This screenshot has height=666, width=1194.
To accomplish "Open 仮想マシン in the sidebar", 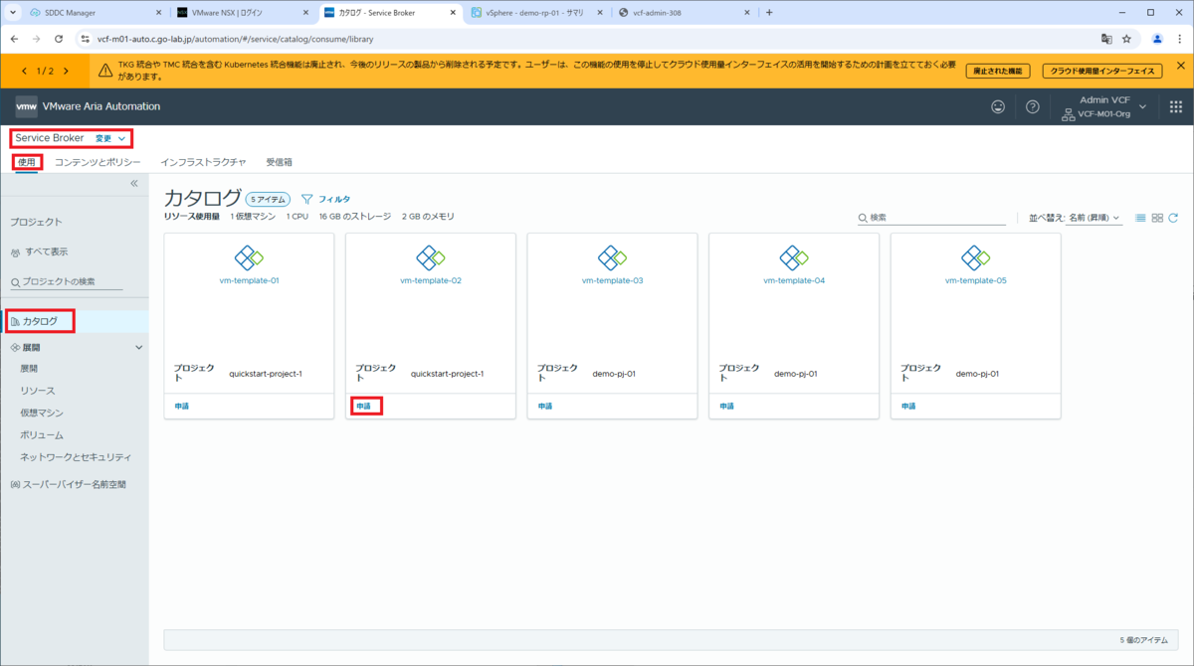I will [42, 413].
